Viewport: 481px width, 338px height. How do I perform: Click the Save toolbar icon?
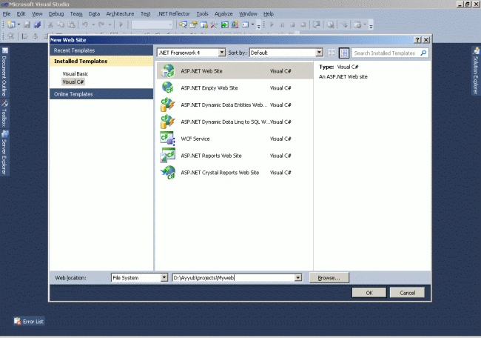[27, 24]
